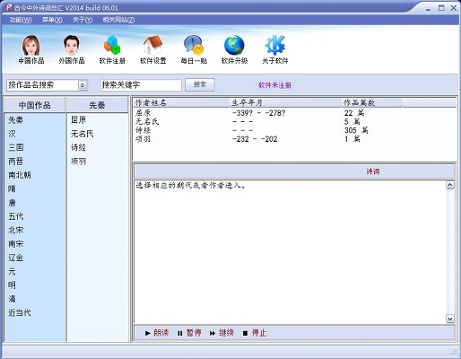This screenshot has width=461, height=359.
Task: Click the 中国作品 list header
Action: click(35, 105)
